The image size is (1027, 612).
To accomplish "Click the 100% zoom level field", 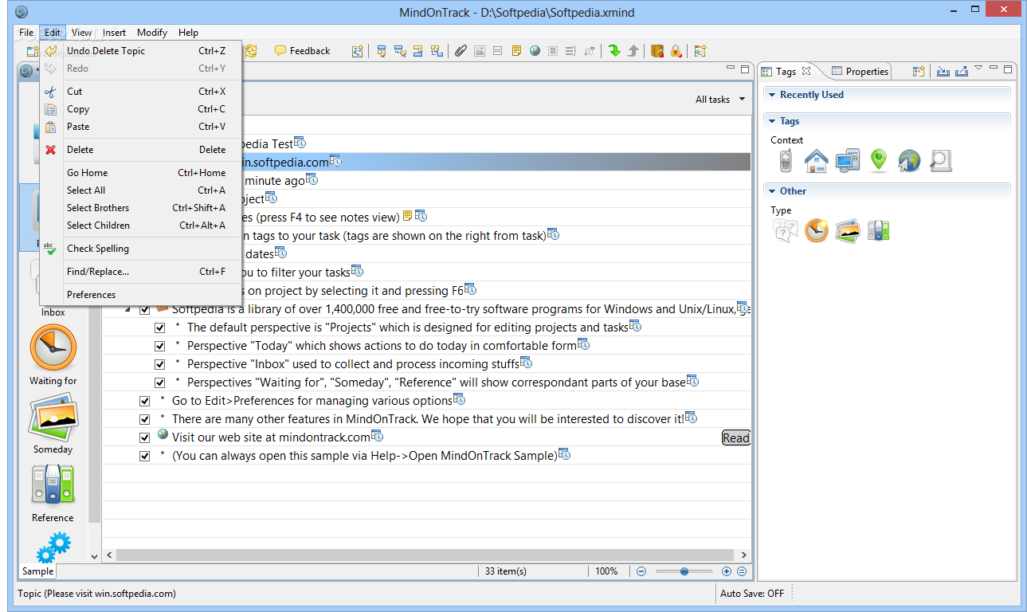I will pos(606,571).
